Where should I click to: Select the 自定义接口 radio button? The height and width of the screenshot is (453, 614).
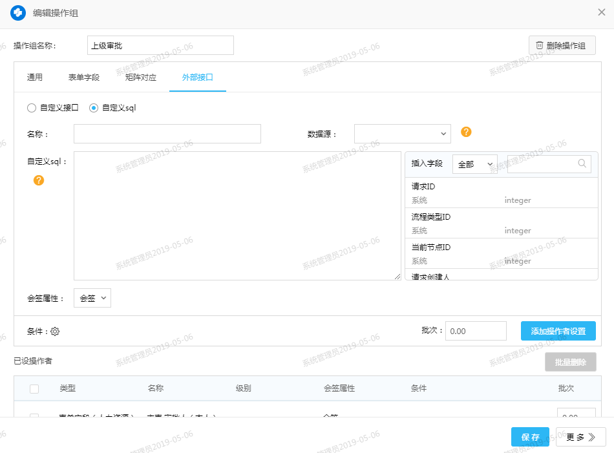pyautogui.click(x=32, y=108)
